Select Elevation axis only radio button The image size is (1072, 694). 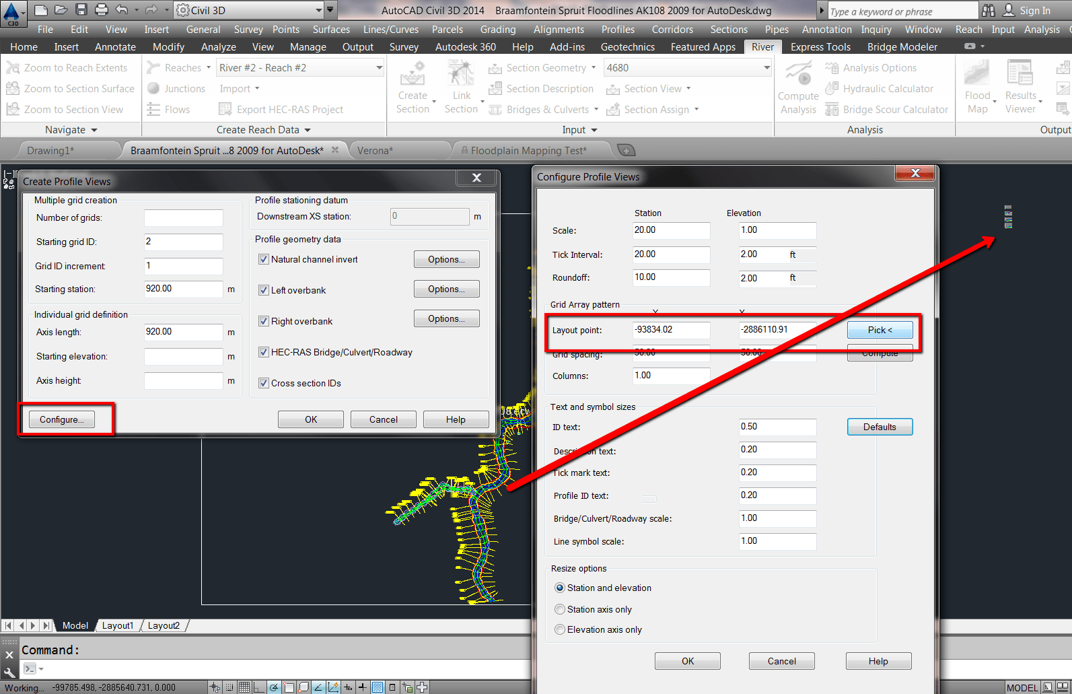559,629
